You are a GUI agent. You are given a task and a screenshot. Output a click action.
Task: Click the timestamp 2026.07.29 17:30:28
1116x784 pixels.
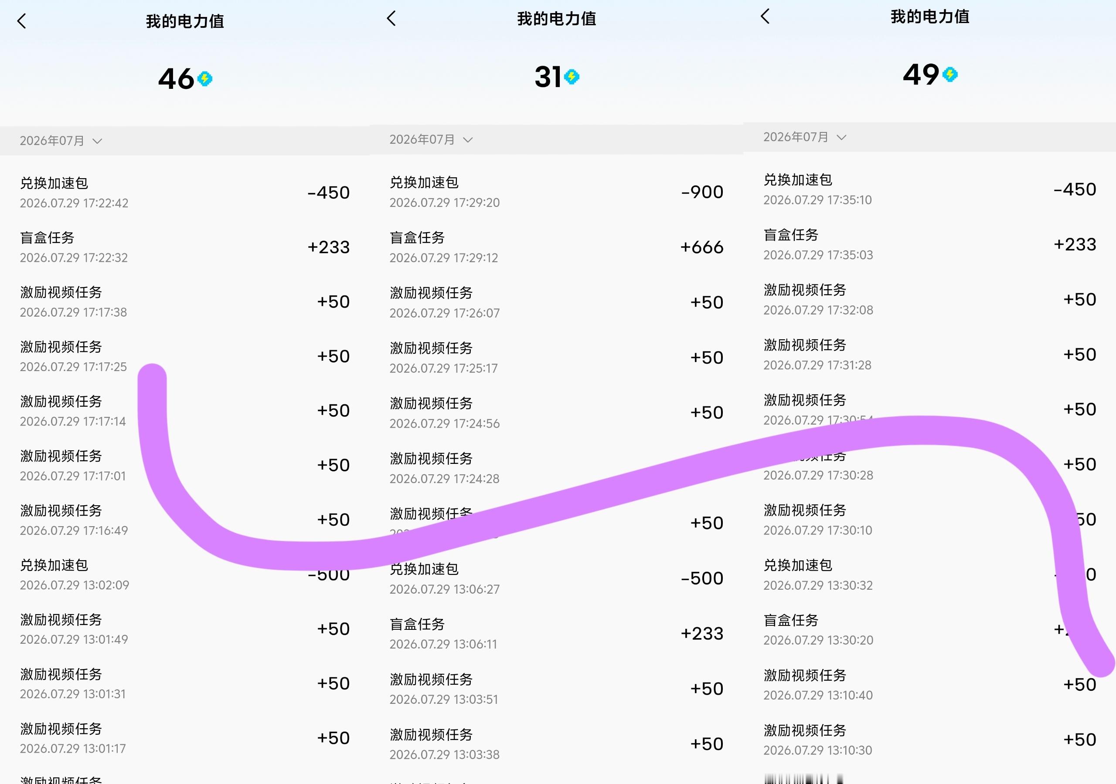pos(818,475)
